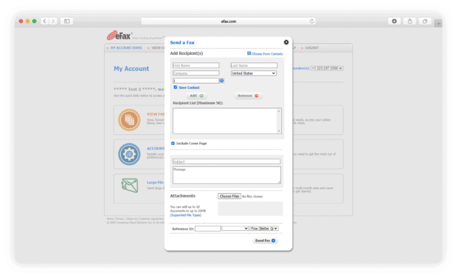Click the fax number field

coord(196,80)
